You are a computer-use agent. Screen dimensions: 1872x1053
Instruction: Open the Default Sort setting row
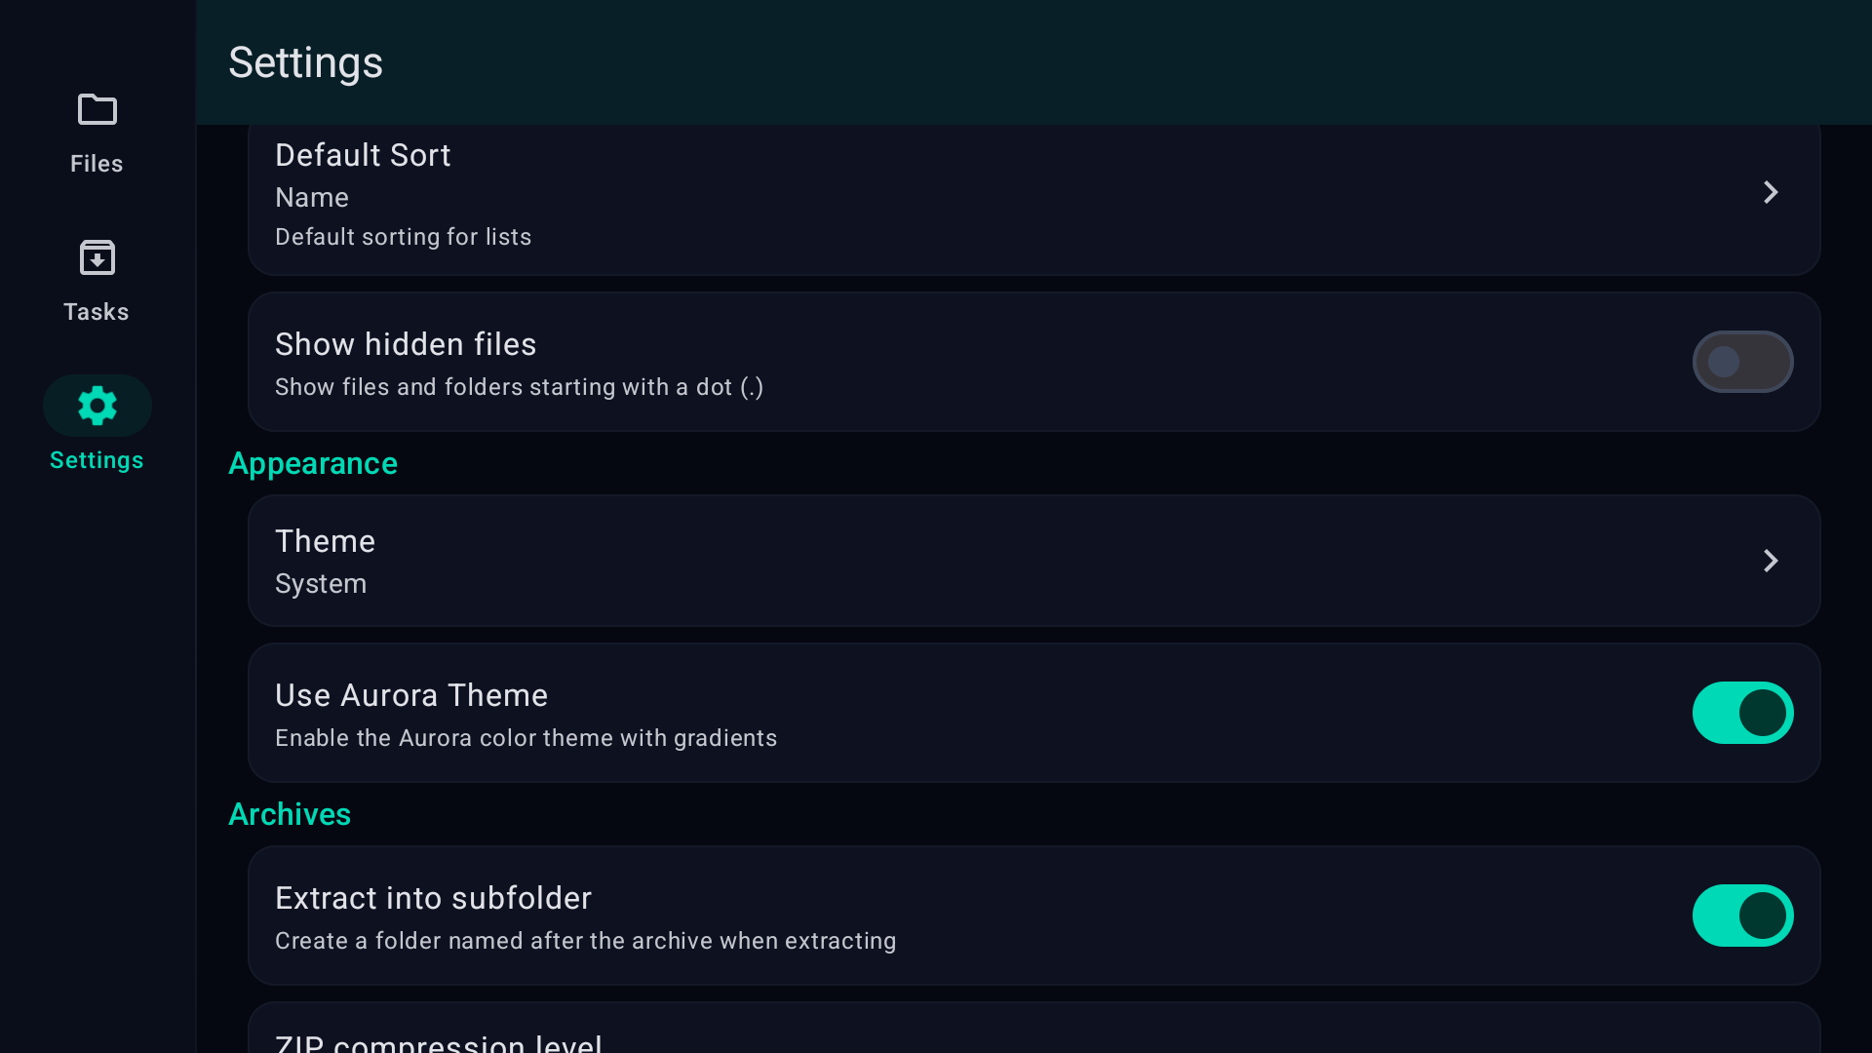coord(975,195)
